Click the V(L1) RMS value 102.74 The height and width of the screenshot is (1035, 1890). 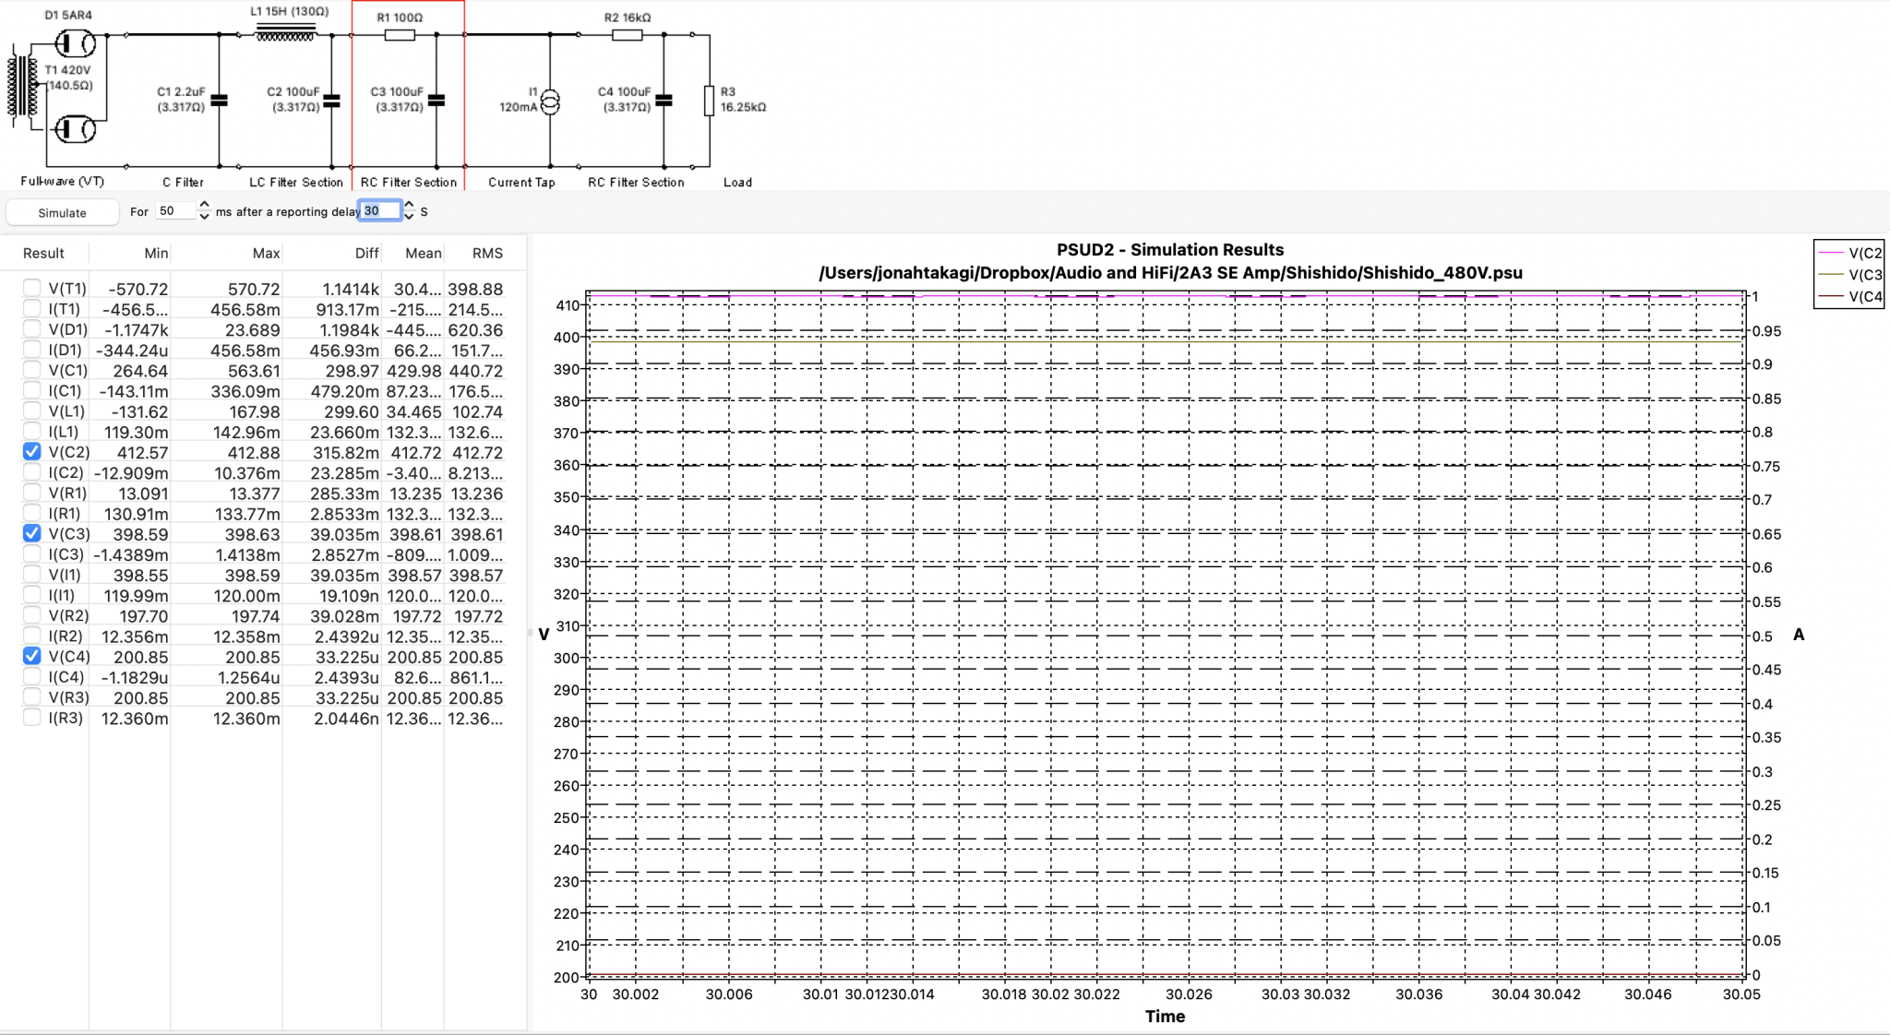pos(477,411)
